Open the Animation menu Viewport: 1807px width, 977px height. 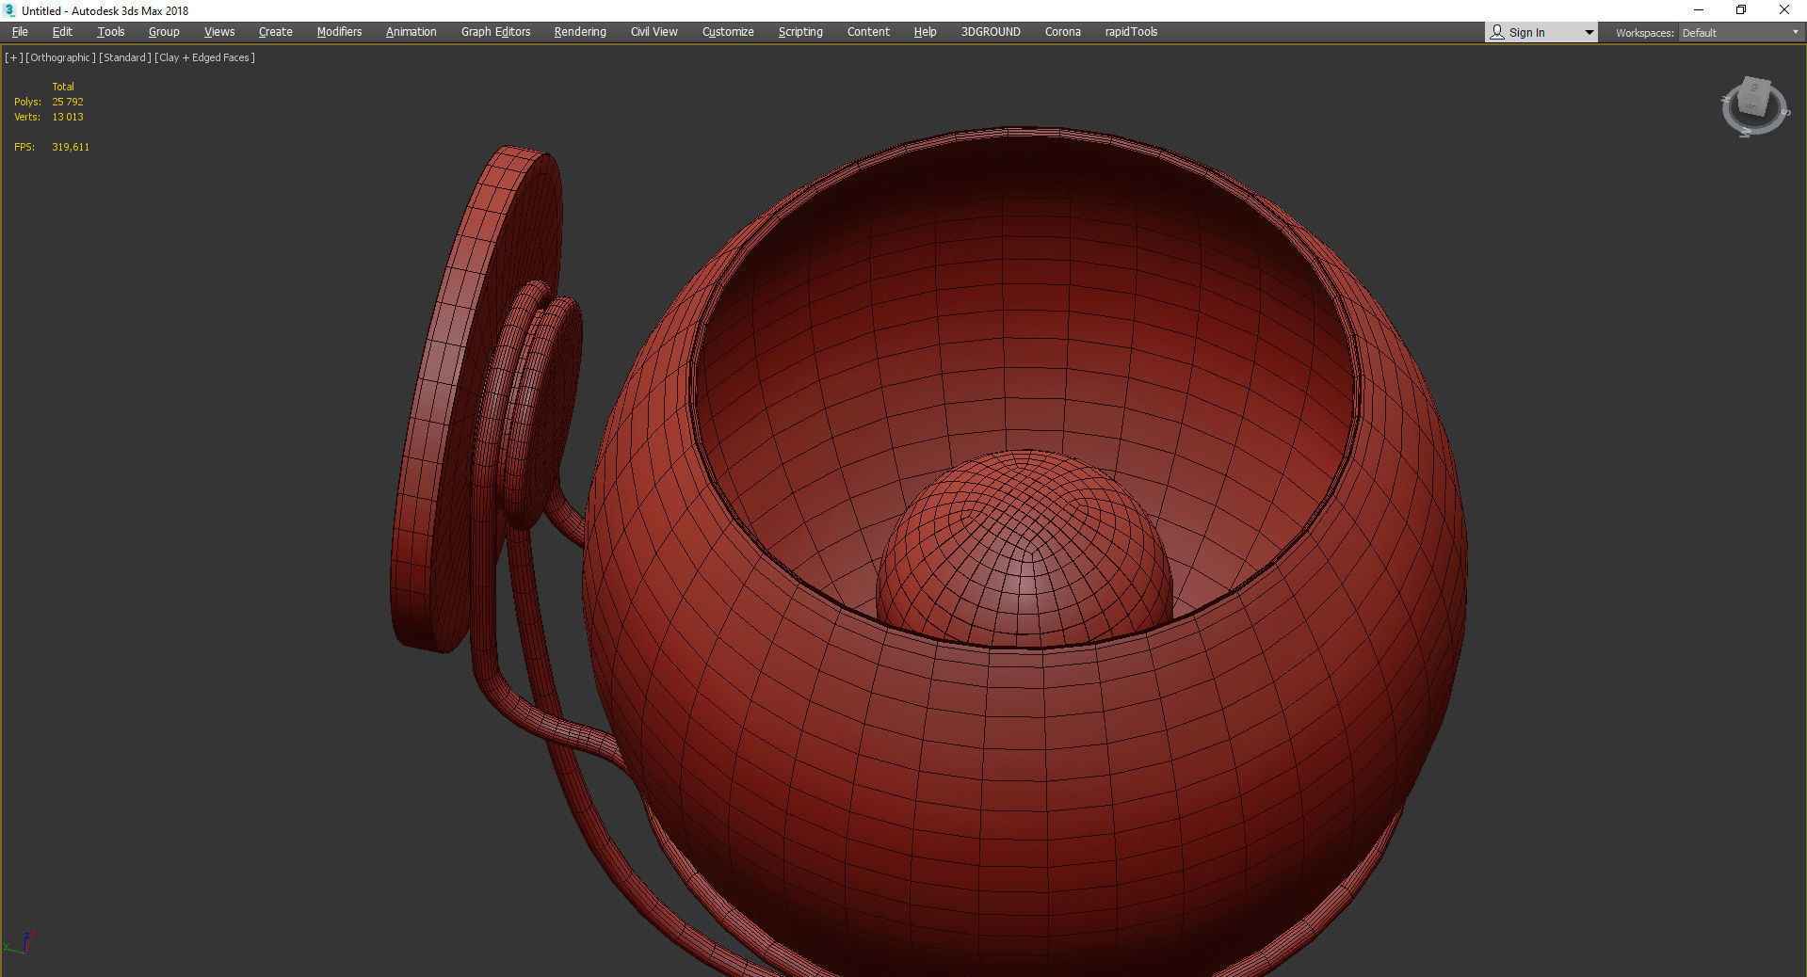tap(411, 32)
